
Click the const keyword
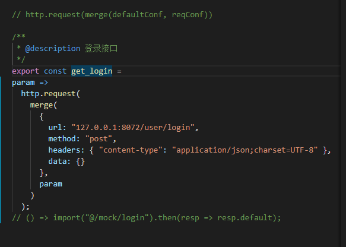tap(55, 71)
